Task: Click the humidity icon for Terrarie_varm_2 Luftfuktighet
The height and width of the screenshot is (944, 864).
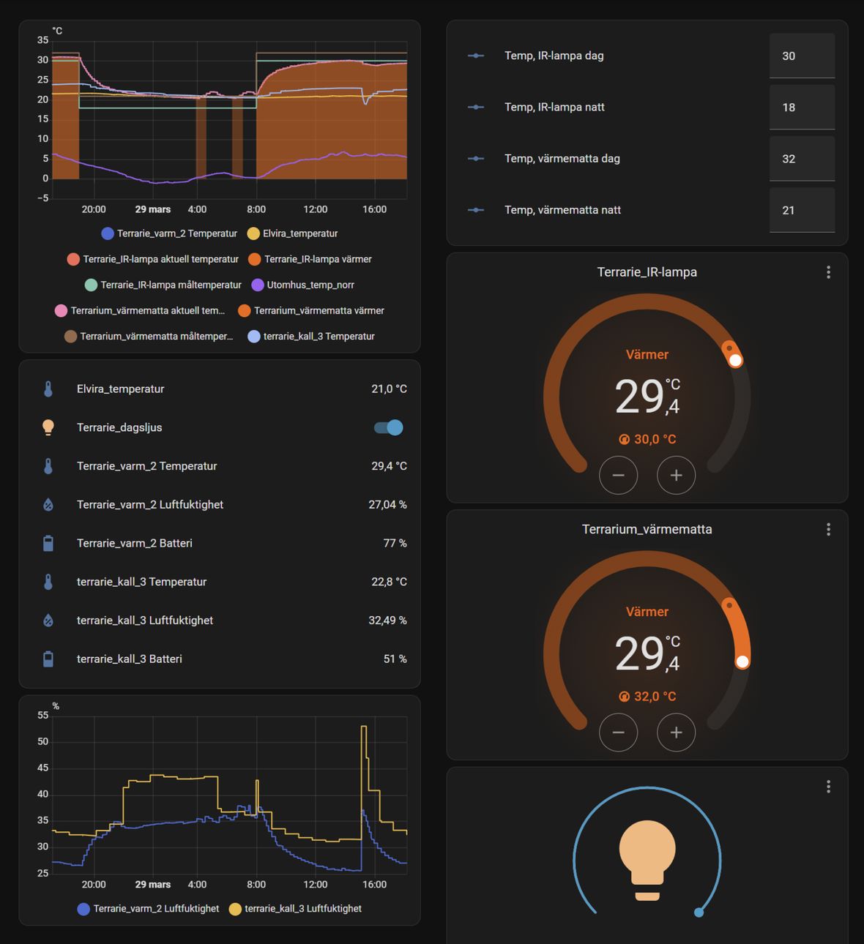Action: point(48,505)
